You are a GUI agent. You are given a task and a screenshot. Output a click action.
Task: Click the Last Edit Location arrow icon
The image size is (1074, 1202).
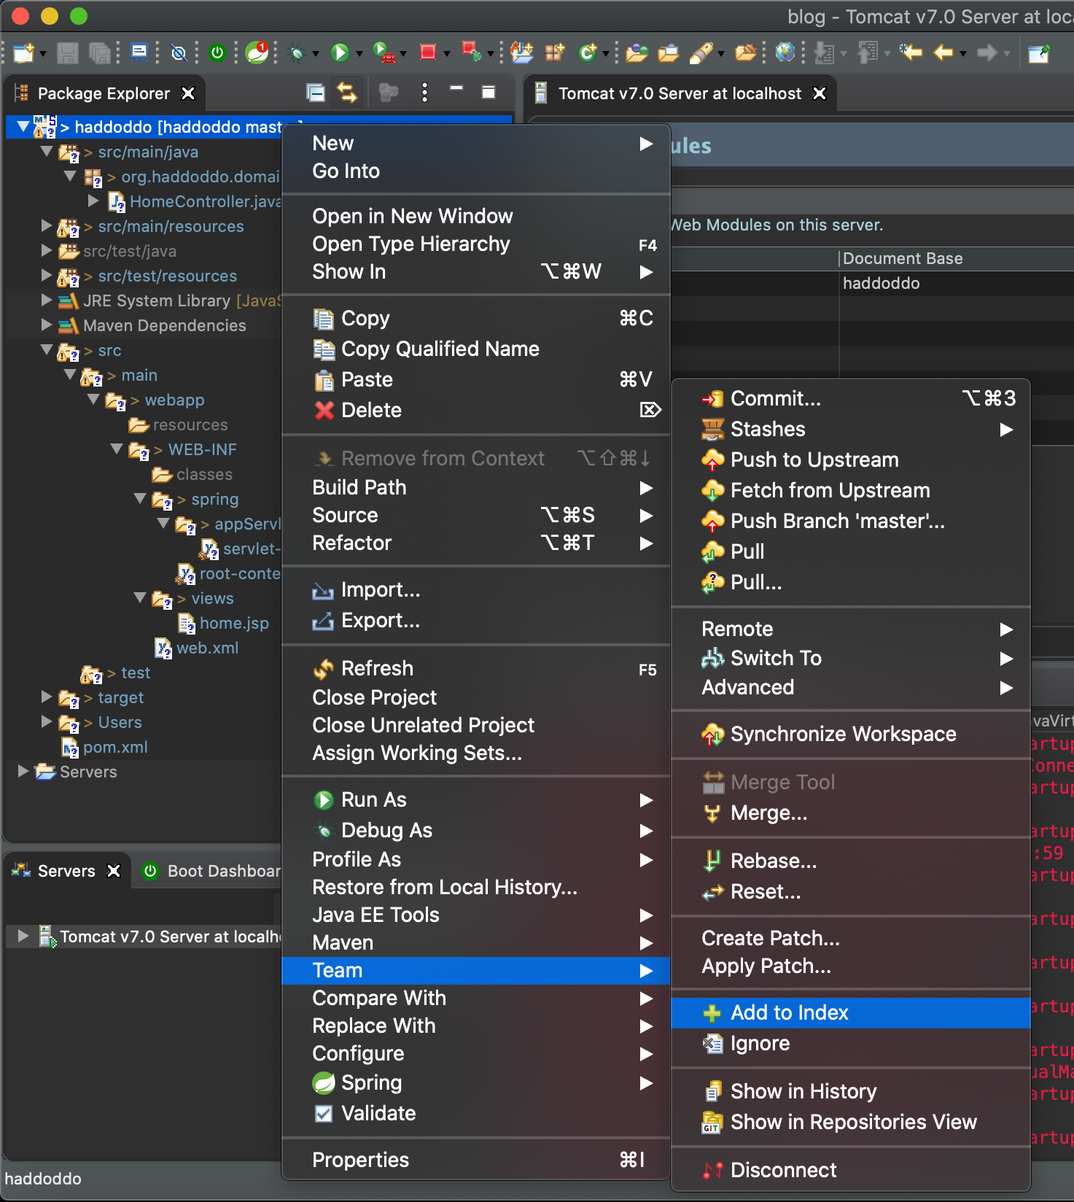(x=911, y=52)
